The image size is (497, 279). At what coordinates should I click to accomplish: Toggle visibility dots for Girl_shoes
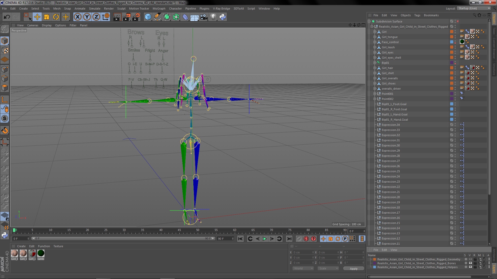(x=455, y=83)
